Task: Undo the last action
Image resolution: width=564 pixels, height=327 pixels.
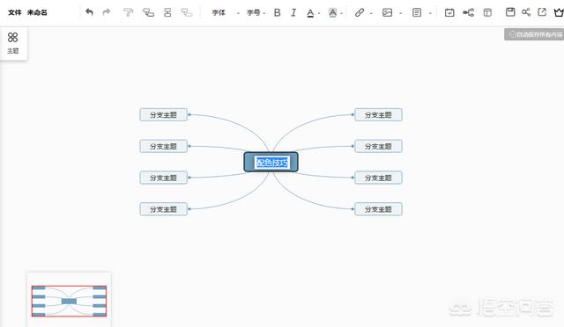Action: 89,12
